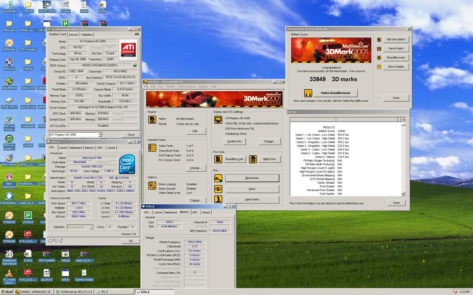
Task: Open the Cache tab in CPU-Z processor window
Action: click(x=63, y=148)
